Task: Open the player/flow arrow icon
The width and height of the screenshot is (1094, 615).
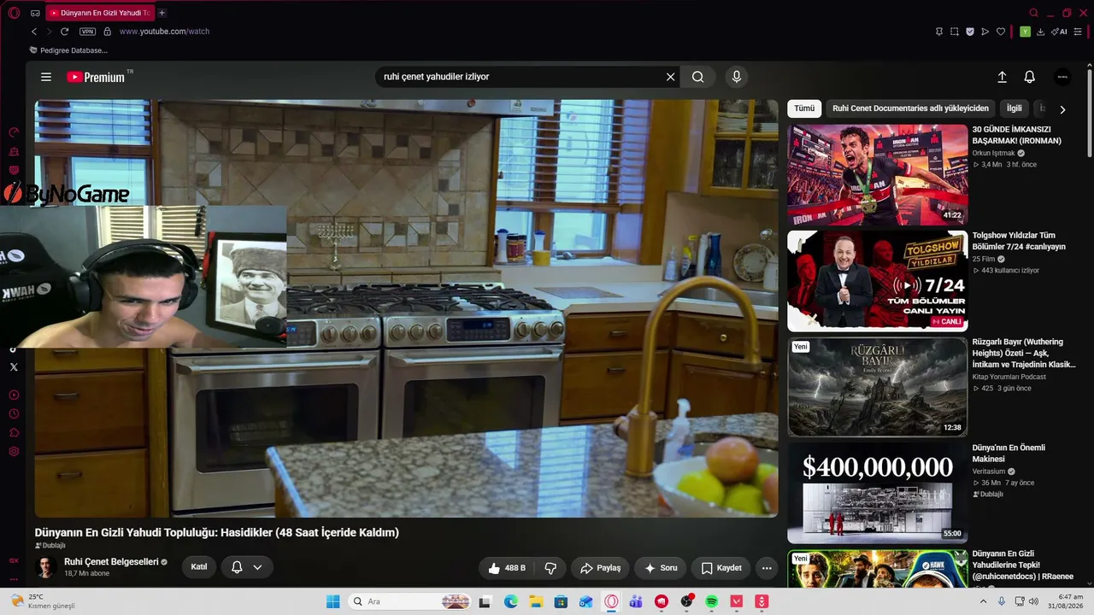Action: (985, 32)
